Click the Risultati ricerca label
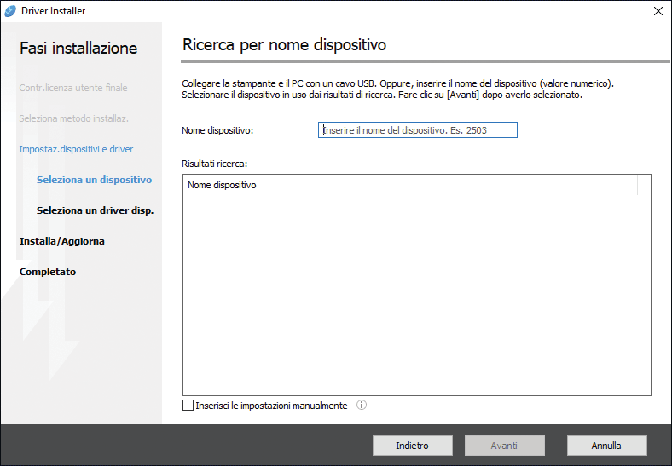 (214, 164)
